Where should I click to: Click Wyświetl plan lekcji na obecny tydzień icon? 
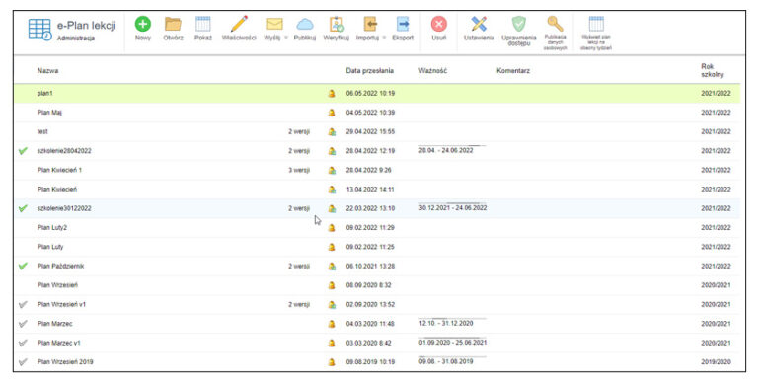pos(596,24)
